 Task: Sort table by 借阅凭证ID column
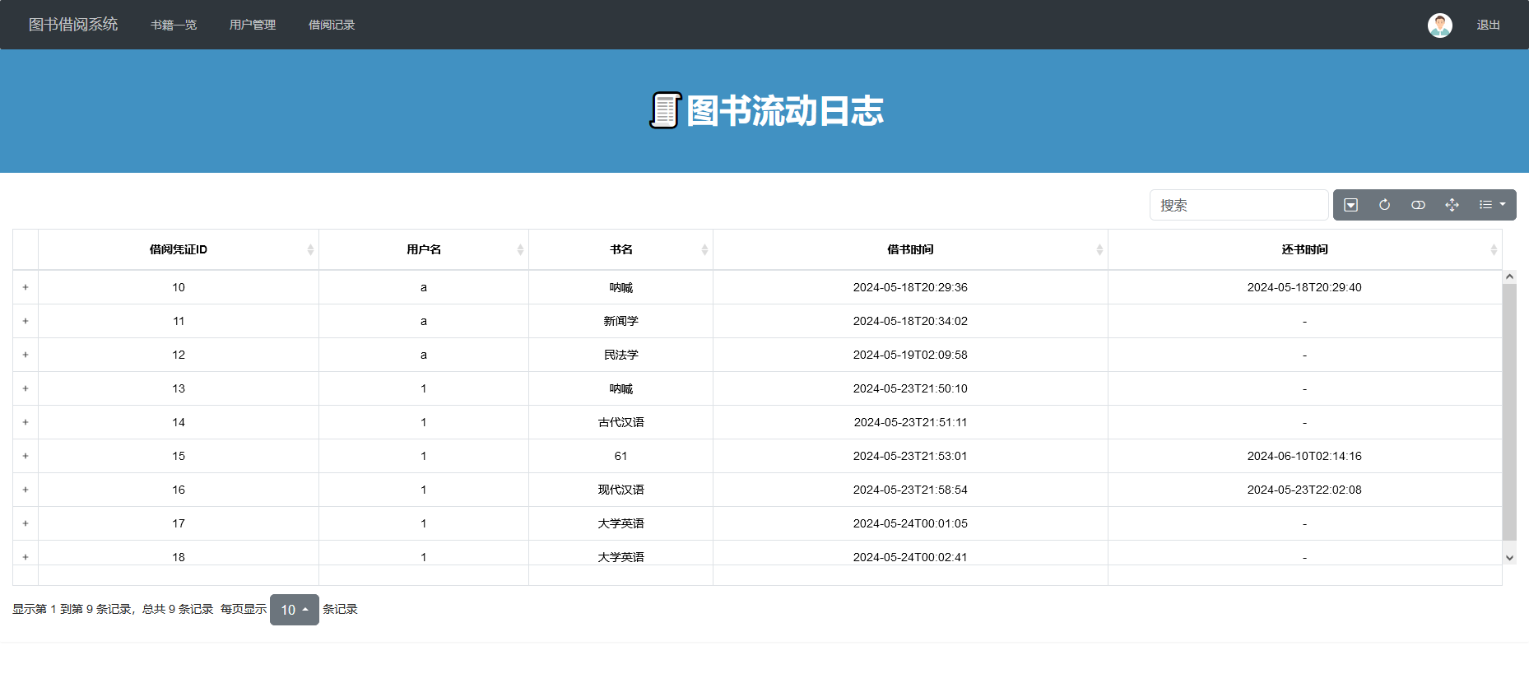[x=179, y=249]
